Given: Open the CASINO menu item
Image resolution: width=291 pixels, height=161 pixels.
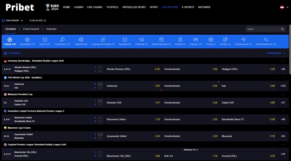Looking at the screenshot, I should (x=79, y=7).
